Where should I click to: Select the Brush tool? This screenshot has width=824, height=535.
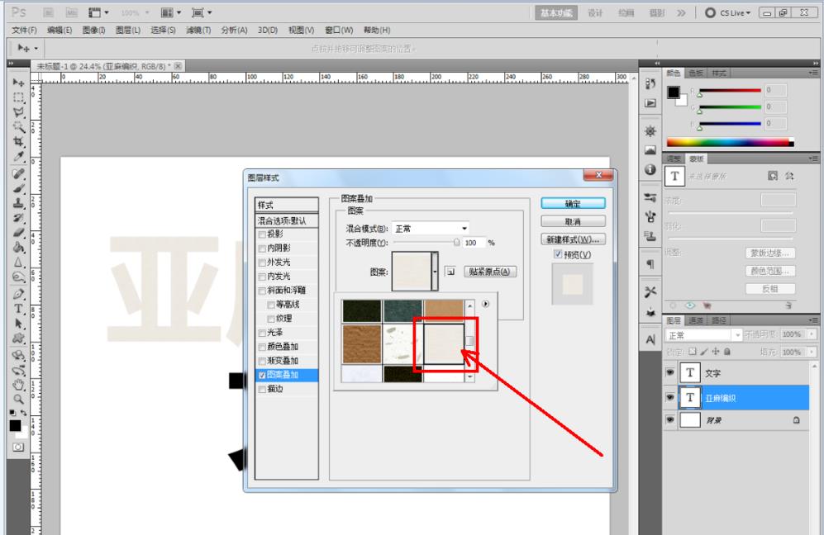tap(17, 188)
